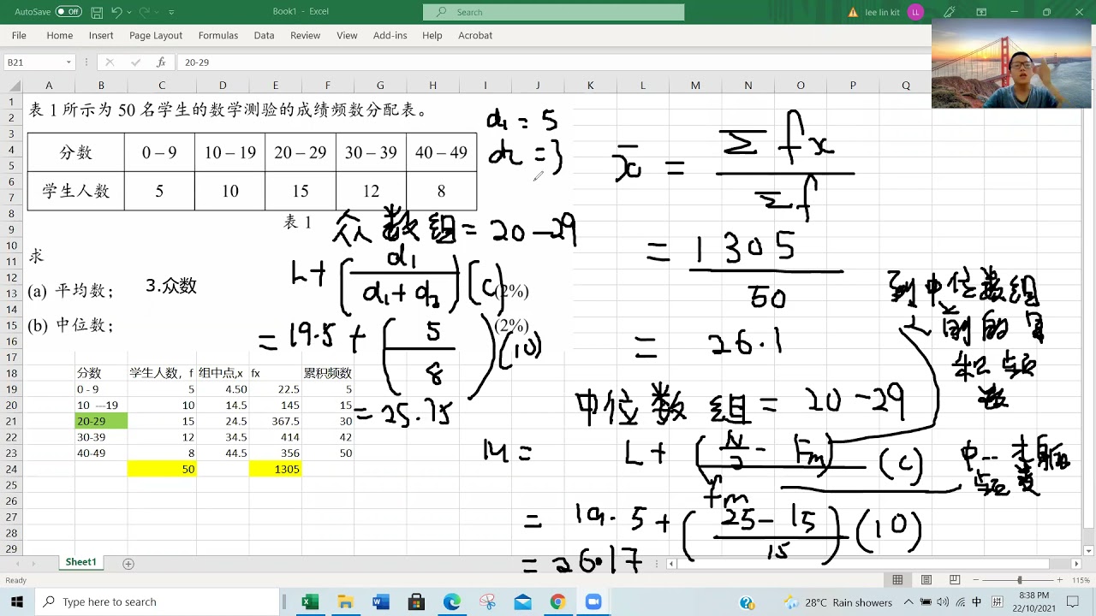Switch to Page Layout view icon

click(926, 580)
